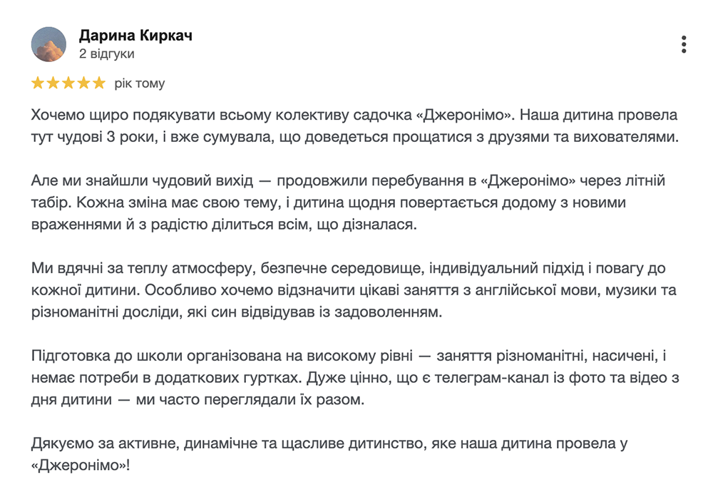Click Дарина Киркач's cloud profile avatar
This screenshot has height=497, width=713.
tap(48, 44)
